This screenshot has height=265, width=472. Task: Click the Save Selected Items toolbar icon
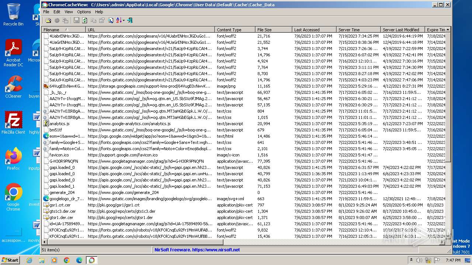[x=76, y=20]
